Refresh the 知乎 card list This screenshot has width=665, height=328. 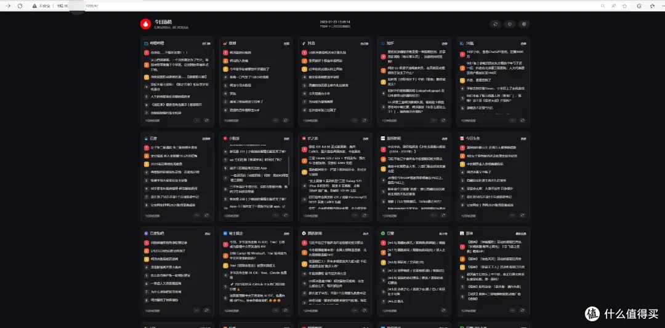point(443,120)
